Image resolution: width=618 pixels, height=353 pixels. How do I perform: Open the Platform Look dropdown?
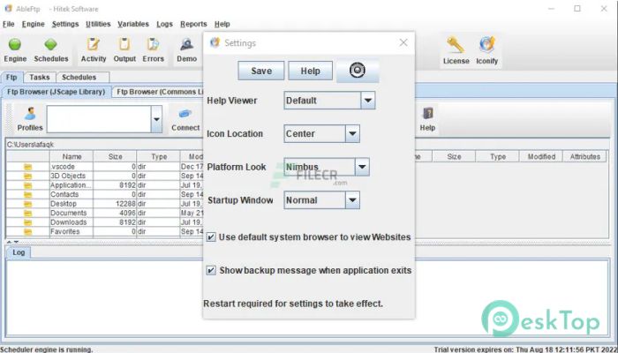pos(362,167)
